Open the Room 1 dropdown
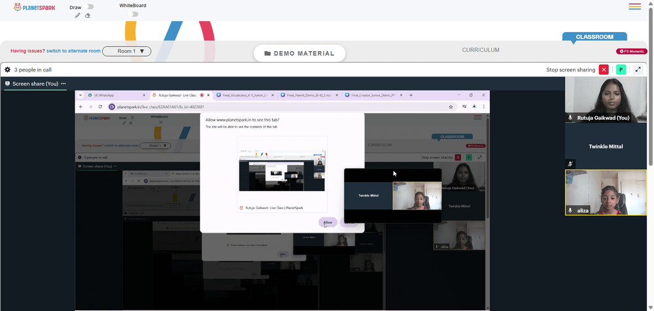Image resolution: width=654 pixels, height=311 pixels. [126, 51]
